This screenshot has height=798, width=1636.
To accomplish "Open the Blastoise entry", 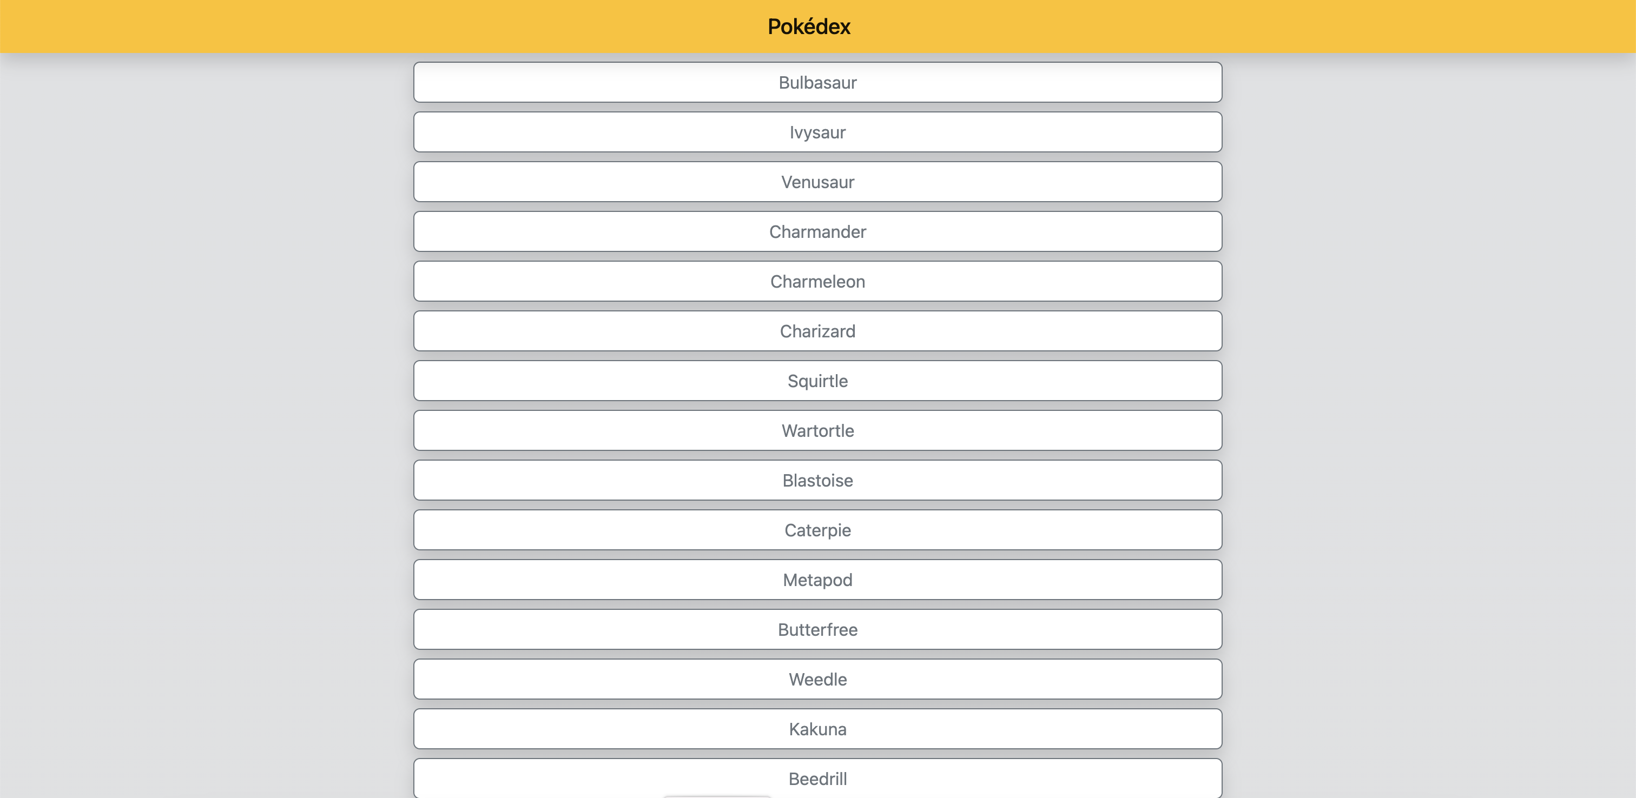I will (817, 480).
